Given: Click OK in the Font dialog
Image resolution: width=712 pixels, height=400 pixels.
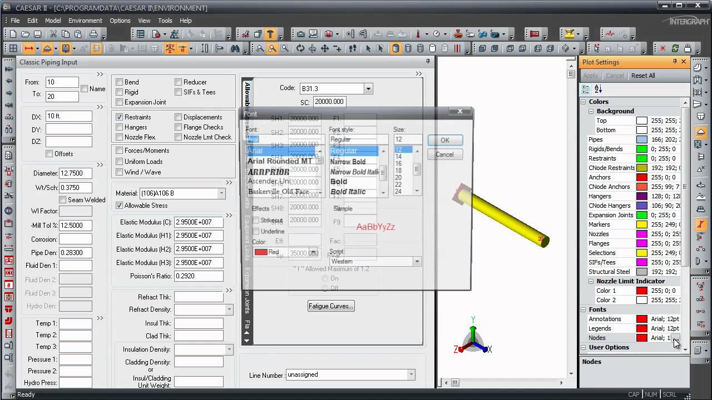Looking at the screenshot, I should coord(444,140).
